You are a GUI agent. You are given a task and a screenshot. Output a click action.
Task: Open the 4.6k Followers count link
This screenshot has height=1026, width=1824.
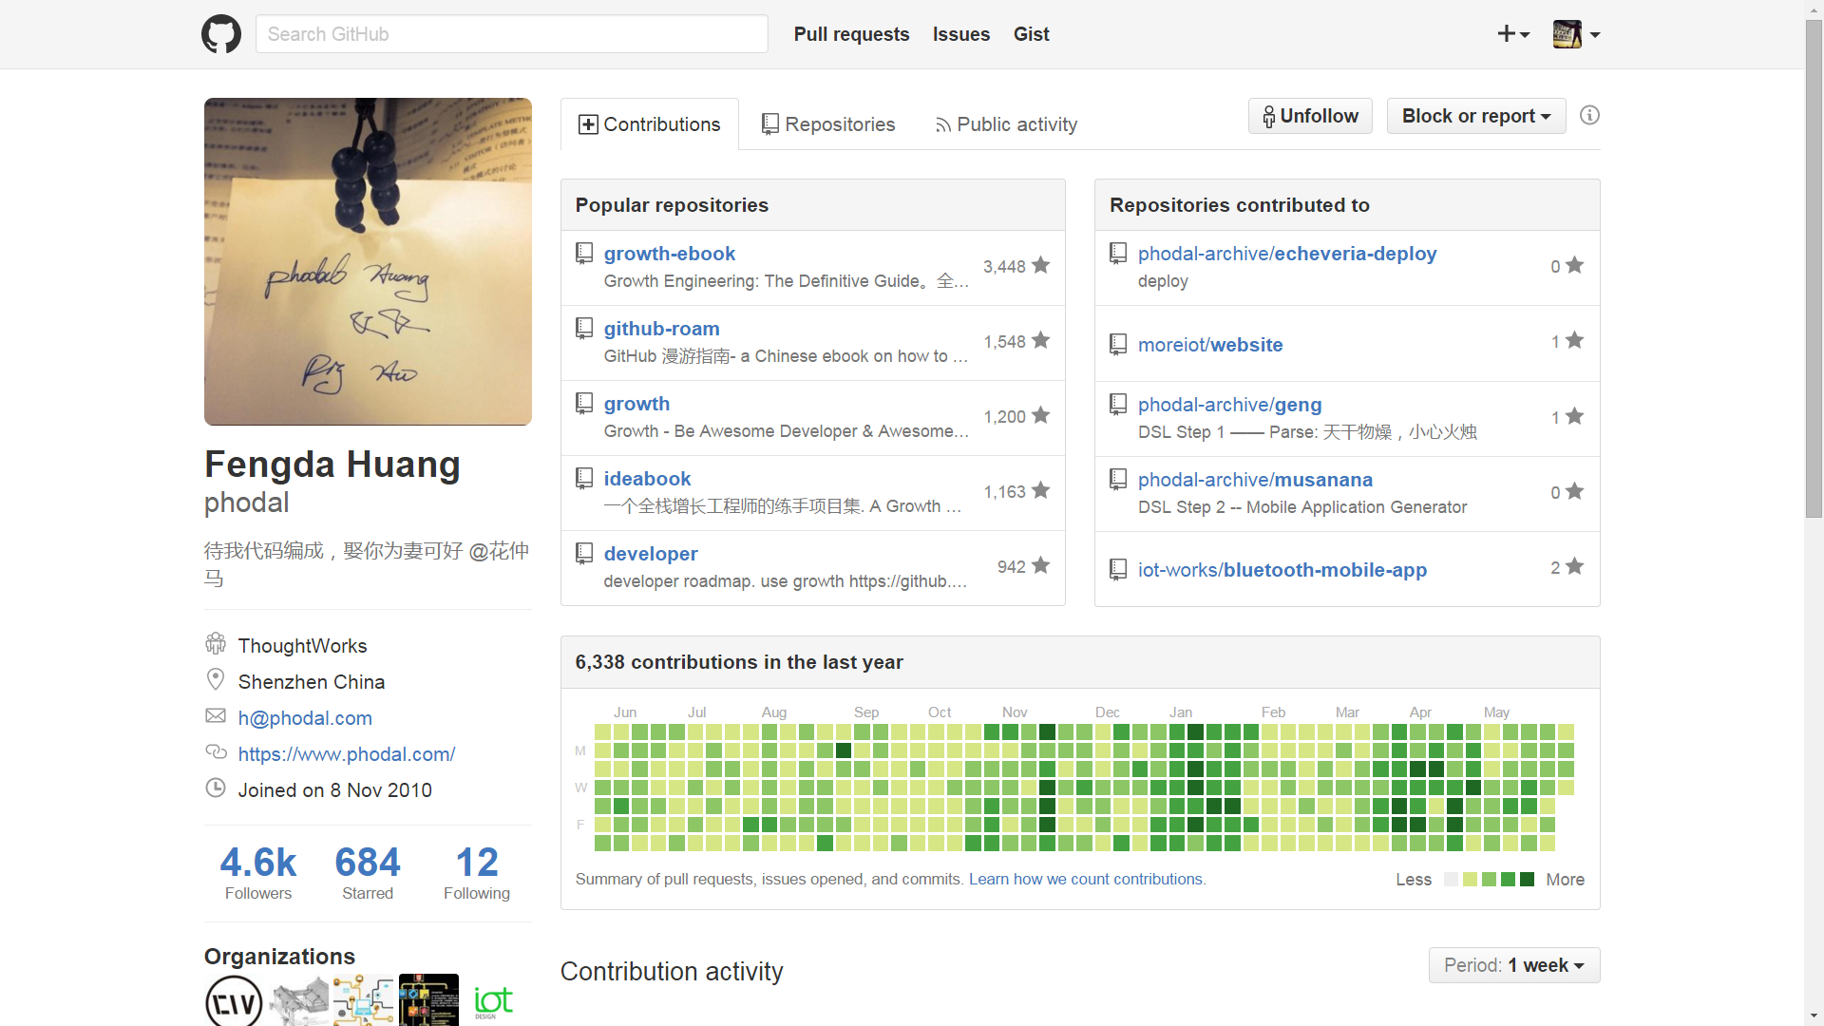[258, 872]
